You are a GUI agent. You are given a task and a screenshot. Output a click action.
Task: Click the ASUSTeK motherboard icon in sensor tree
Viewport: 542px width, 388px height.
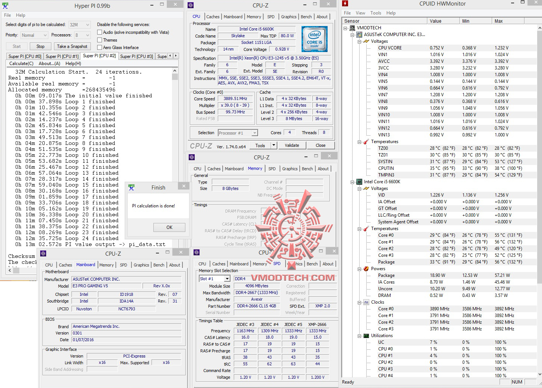[359, 35]
